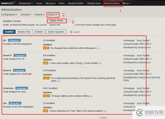This screenshot has height=119, width=165.
Task: Expand ellipsis after Svn 1.9 update note
Action: pos(105,111)
